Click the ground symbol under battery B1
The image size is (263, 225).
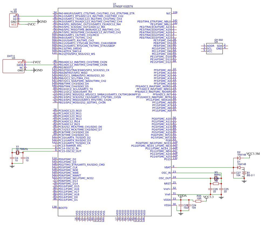pos(244,182)
